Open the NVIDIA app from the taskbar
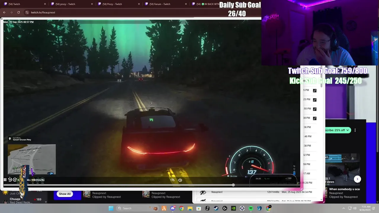379x213 pixels. pos(233,208)
